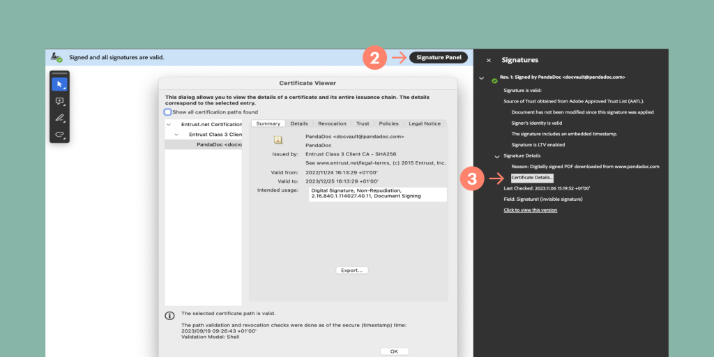The image size is (714, 357).
Task: Click 'Validation Model: Shell' text
Action: click(210, 337)
